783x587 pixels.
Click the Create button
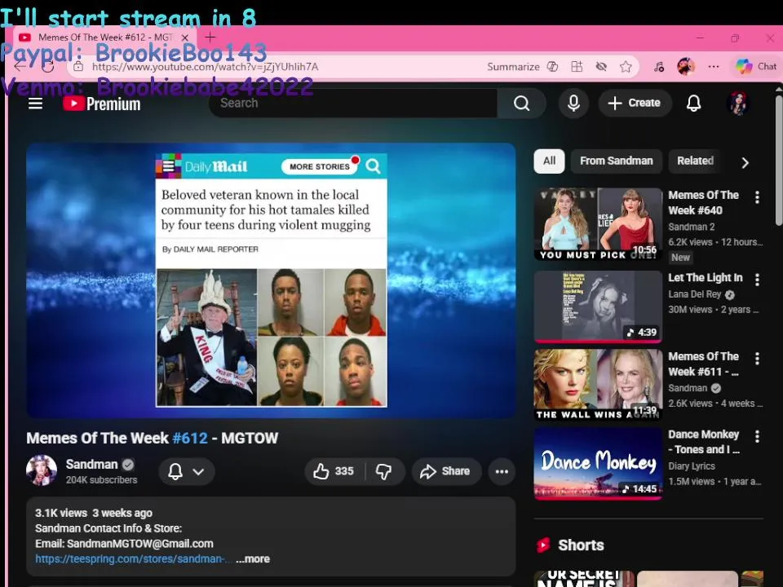(x=635, y=103)
